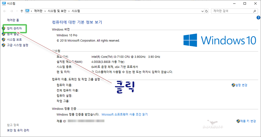Click the Windows 10 logo
This screenshot has width=261, height=137.
pos(220,40)
